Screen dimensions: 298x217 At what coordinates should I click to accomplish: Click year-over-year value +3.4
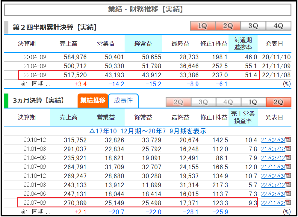pos(81,84)
